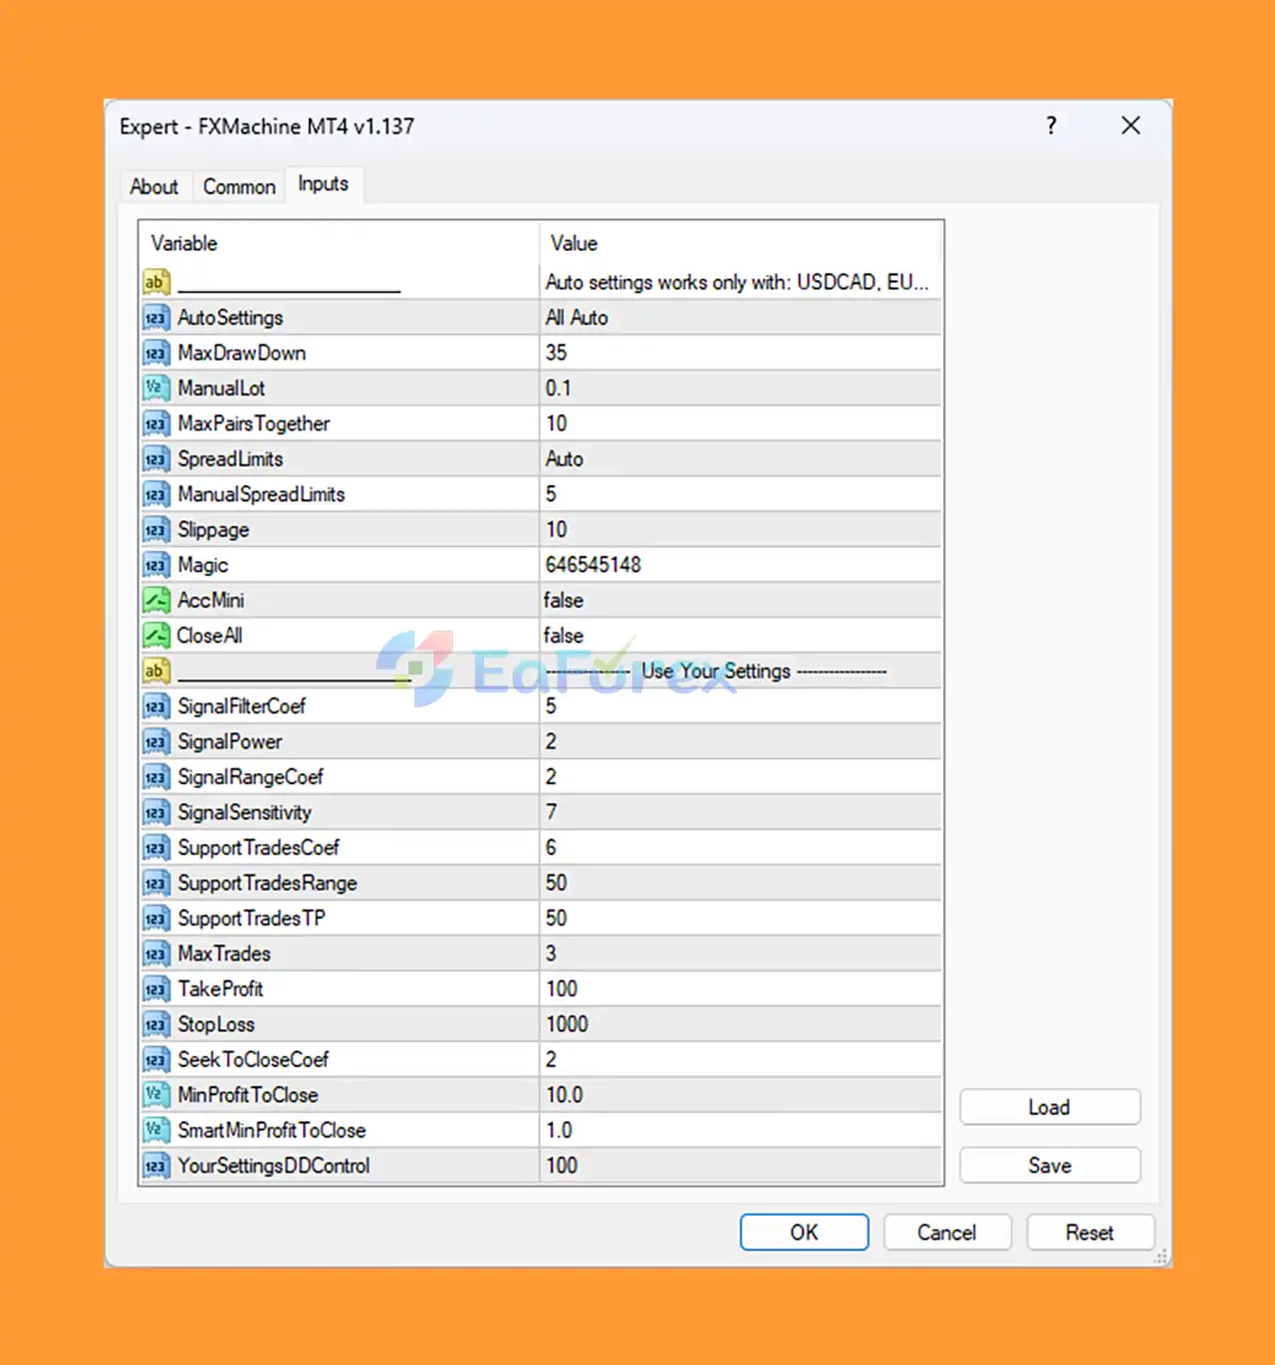This screenshot has width=1275, height=1365.
Task: Click the SignalPower variable name
Action: [230, 741]
